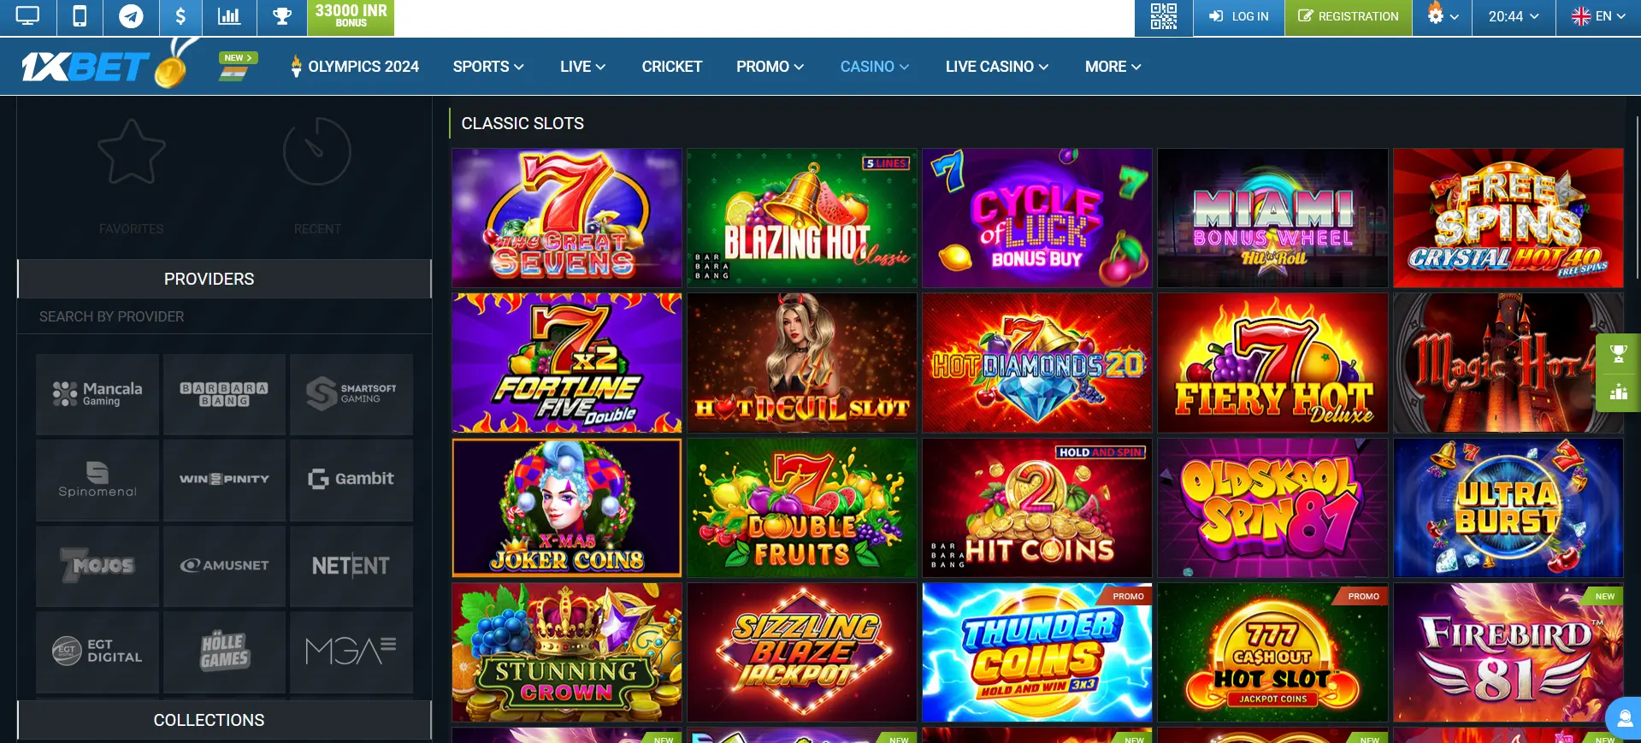Open the Blazing Hot Classic slot thumbnail
The image size is (1641, 743).
[x=802, y=218]
